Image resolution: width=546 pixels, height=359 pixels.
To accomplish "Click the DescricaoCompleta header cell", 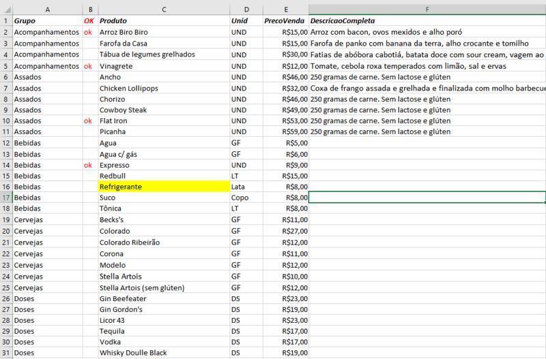I will [x=427, y=20].
